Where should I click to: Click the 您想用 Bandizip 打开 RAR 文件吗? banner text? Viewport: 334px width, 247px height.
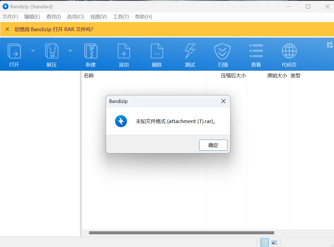(x=54, y=29)
